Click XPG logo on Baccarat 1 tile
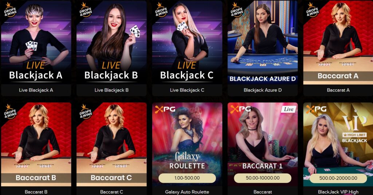 tap(240, 109)
